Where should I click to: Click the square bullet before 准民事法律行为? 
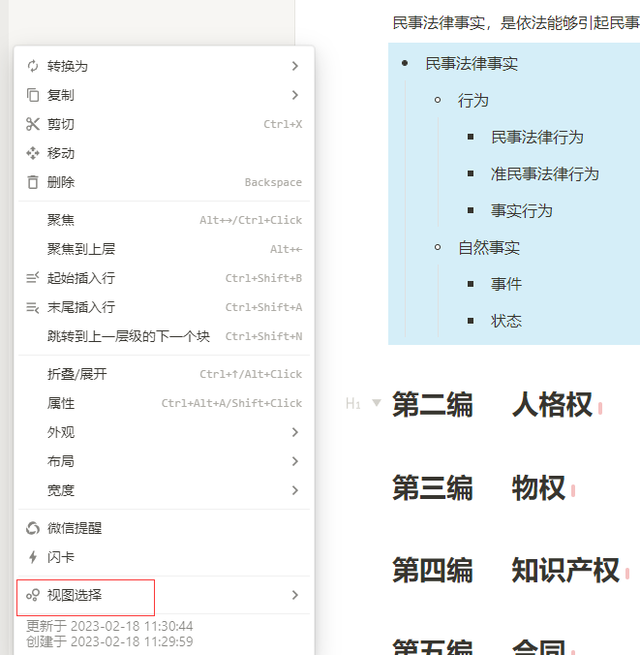coord(471,173)
